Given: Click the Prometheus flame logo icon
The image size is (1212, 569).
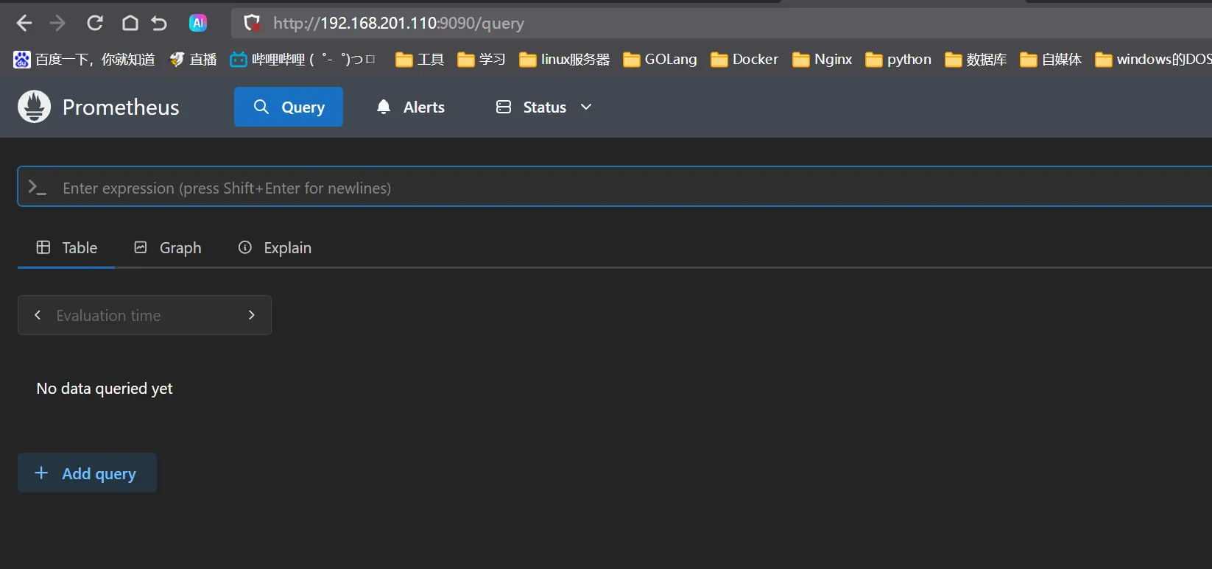Looking at the screenshot, I should (x=34, y=107).
